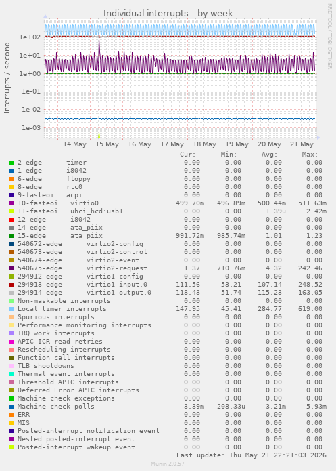
Task: Click the Cur column header
Action: coord(188,155)
